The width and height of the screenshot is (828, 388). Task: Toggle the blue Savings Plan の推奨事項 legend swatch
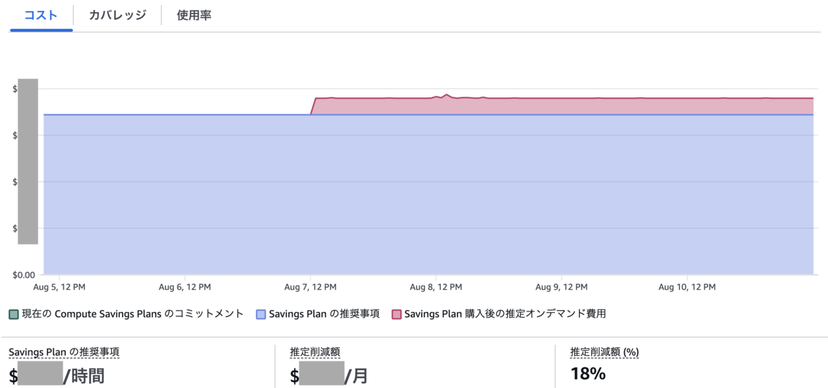point(261,314)
